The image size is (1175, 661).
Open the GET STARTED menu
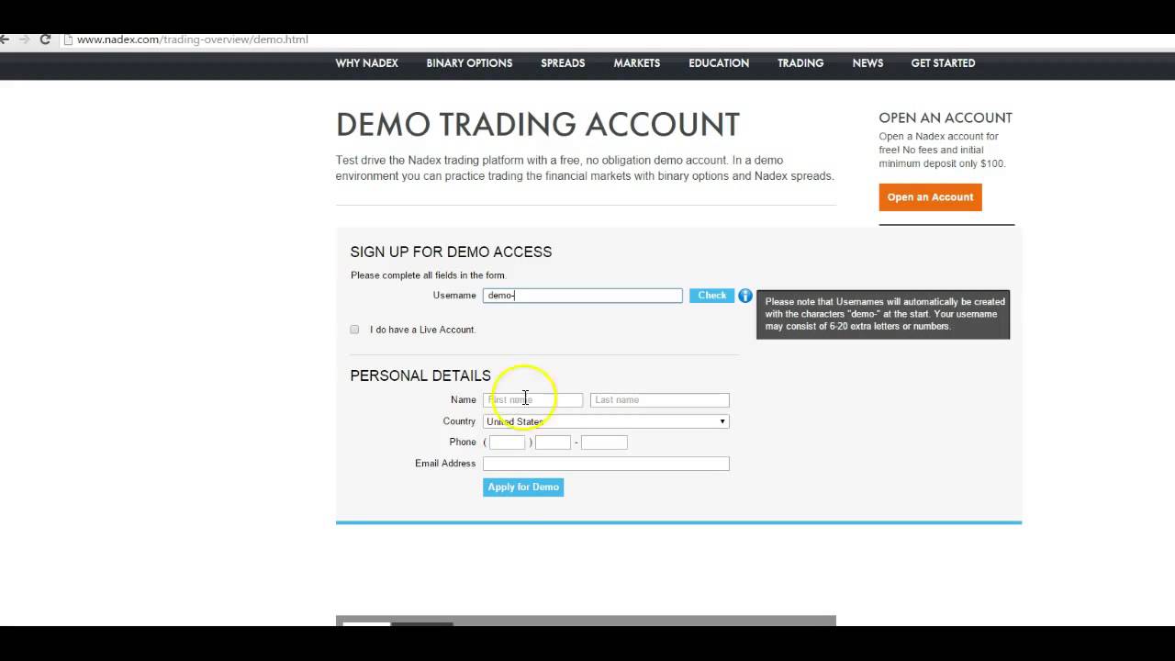coord(943,63)
